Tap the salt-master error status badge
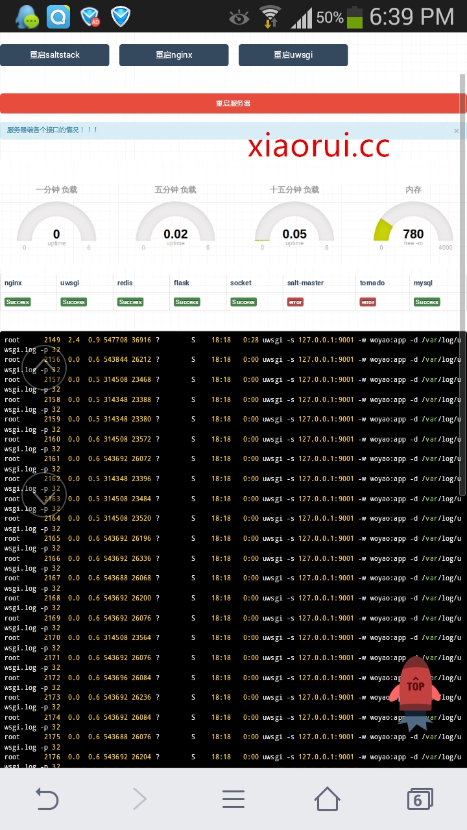The image size is (467, 830). tap(296, 302)
